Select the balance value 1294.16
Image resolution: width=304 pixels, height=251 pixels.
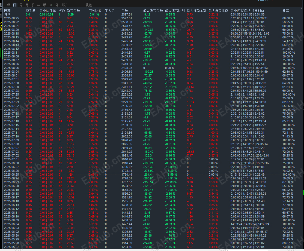(x=127, y=247)
